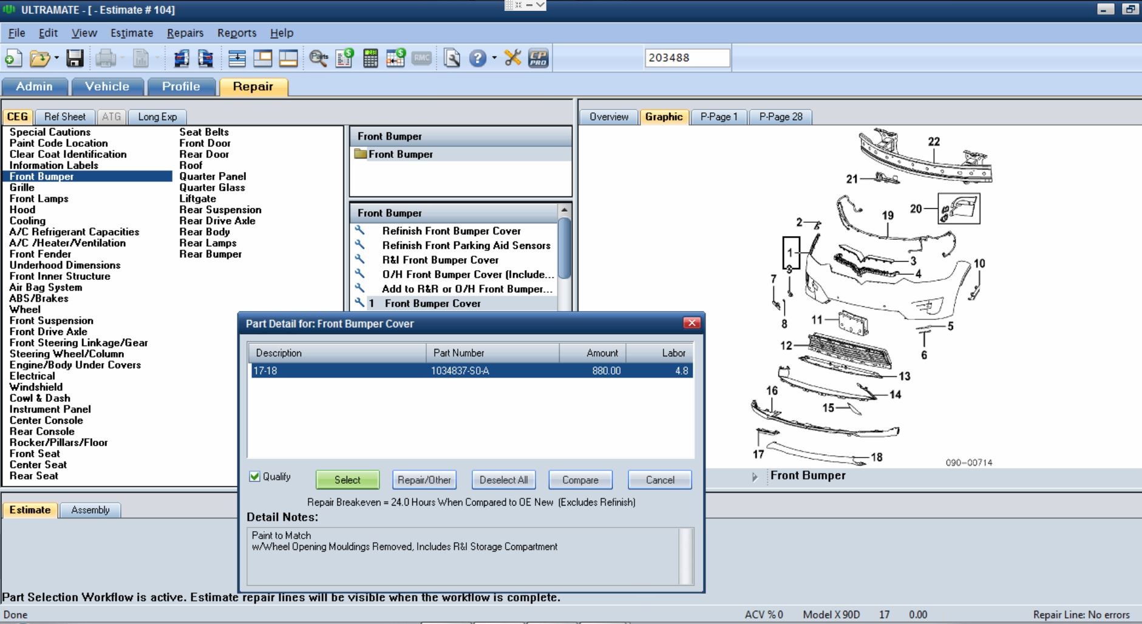
Task: Click the 203488 input field
Action: pos(687,58)
